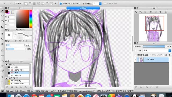Screen dimensions: 172x97
Task: Enable crisscross grid snap
Action: coord(34,4)
